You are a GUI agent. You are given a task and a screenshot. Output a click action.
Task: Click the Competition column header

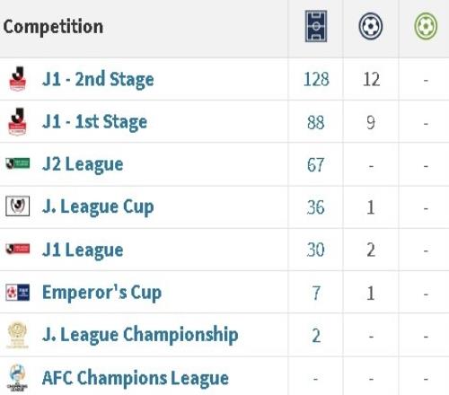[53, 27]
